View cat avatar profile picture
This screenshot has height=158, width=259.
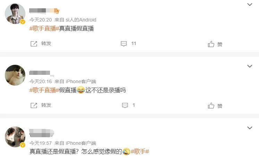pos(15,75)
